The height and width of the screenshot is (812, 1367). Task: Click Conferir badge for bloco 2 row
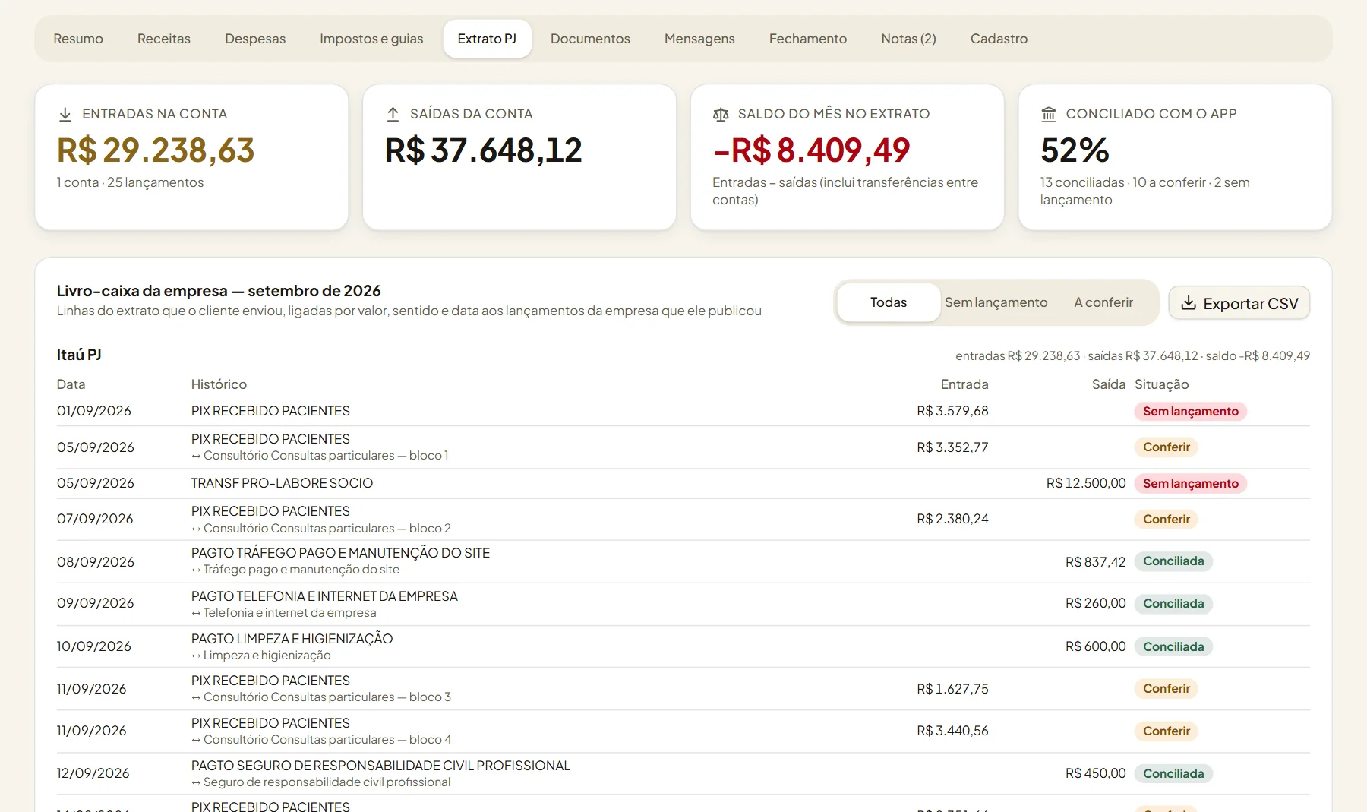(1166, 520)
